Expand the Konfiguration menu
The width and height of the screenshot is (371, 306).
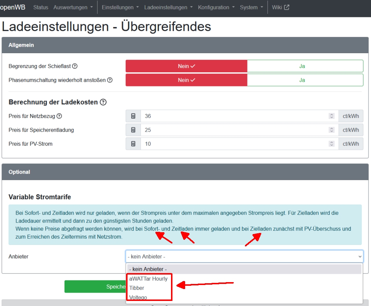coord(216,7)
